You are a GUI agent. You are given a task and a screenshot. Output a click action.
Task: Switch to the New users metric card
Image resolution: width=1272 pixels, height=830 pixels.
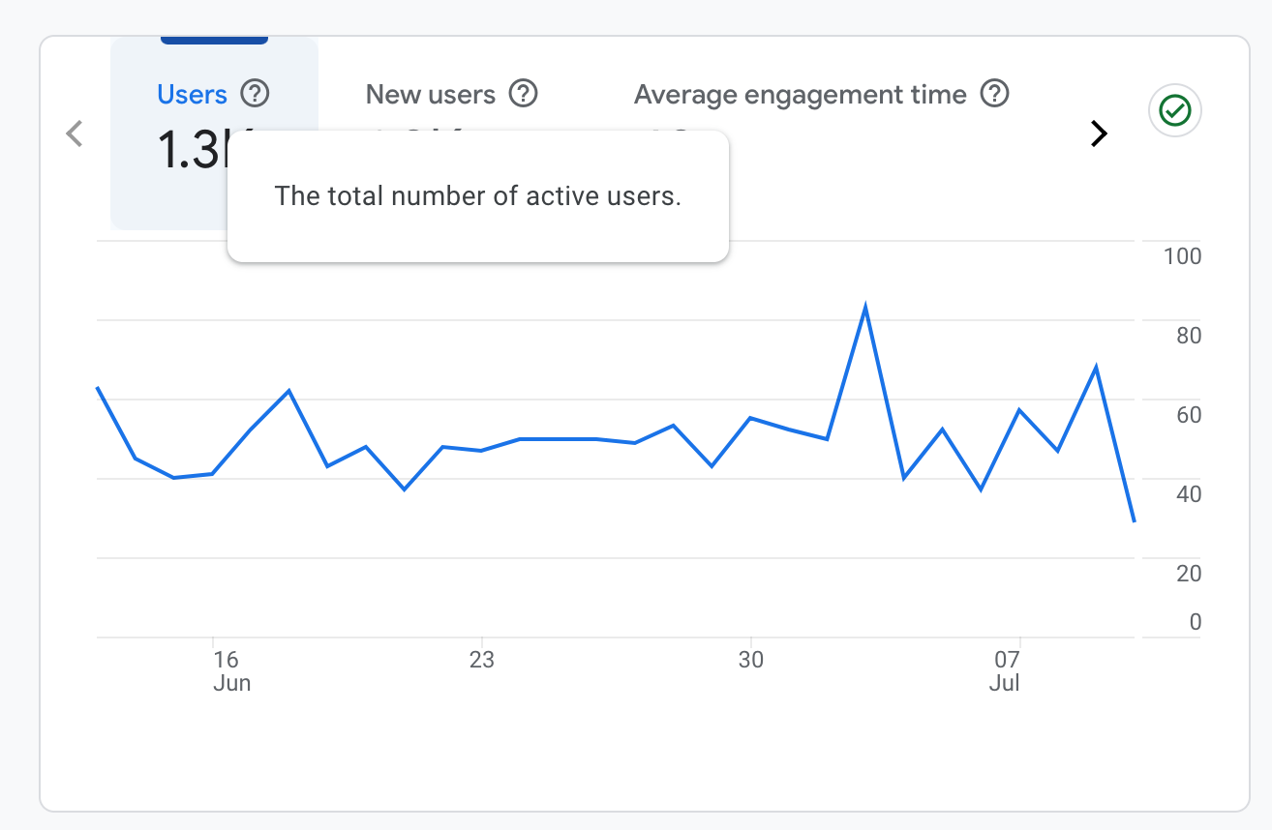click(430, 94)
